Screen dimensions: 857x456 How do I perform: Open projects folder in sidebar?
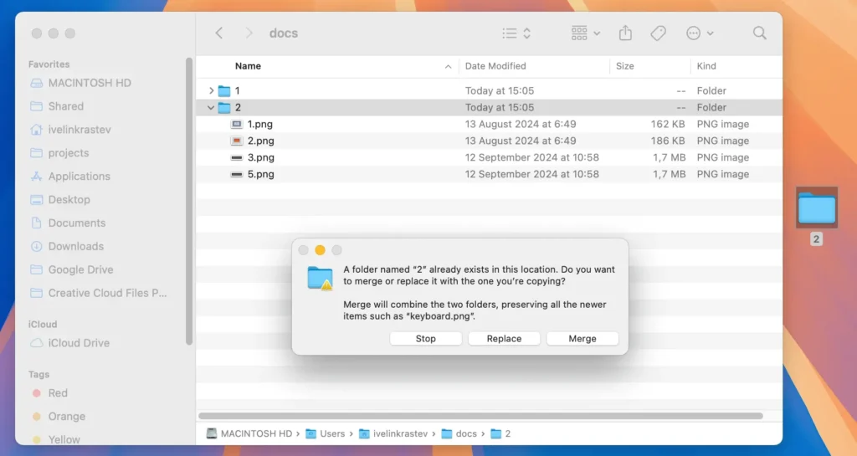69,153
